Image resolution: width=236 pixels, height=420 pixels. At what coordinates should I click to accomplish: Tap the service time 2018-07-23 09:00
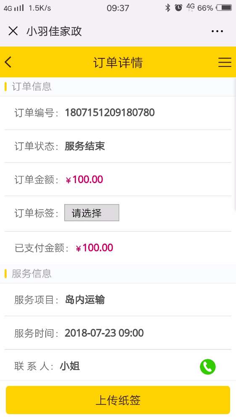[104, 333]
